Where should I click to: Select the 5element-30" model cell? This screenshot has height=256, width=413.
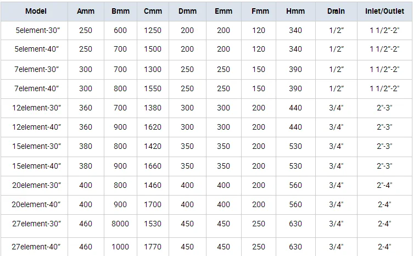37,30
